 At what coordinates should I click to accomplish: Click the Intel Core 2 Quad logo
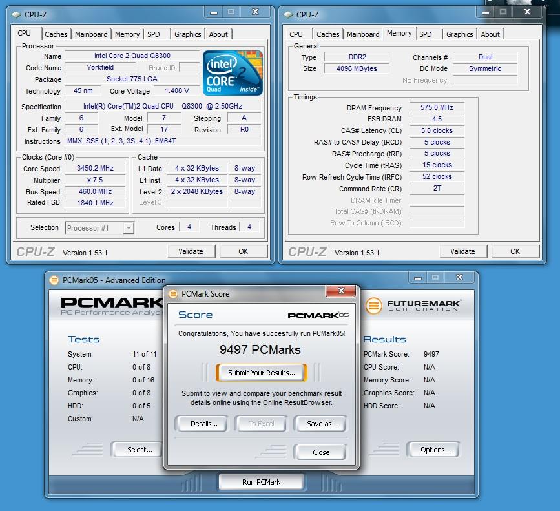pyautogui.click(x=233, y=73)
